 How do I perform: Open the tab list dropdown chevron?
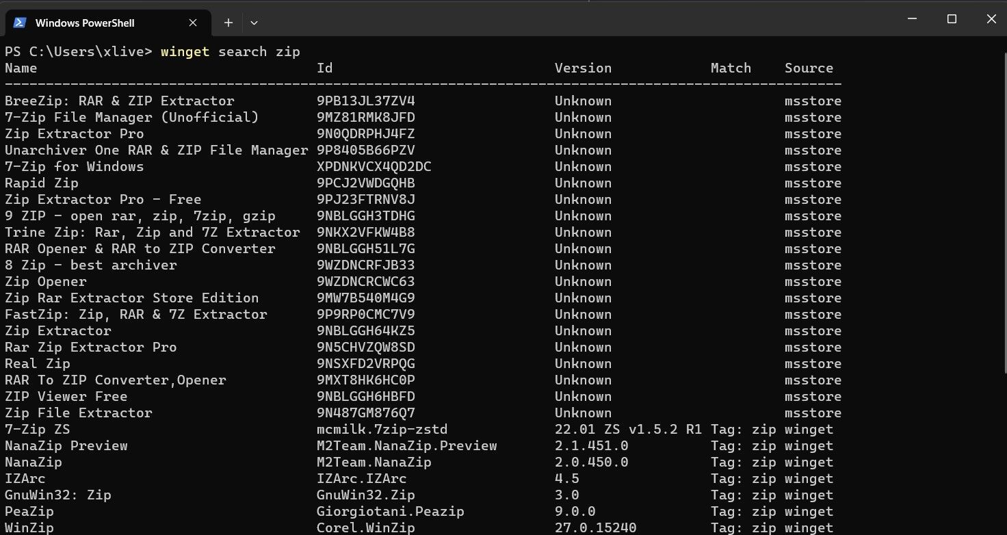tap(254, 22)
